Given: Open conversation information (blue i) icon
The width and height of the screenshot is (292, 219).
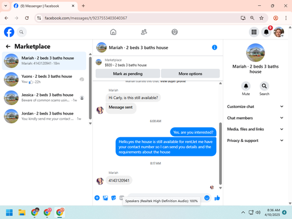Looking at the screenshot, I should tap(214, 47).
